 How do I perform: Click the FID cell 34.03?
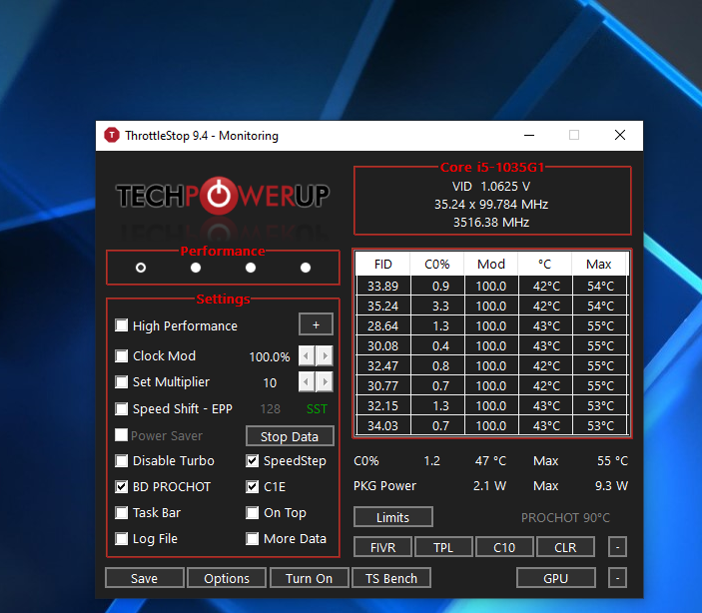tap(383, 425)
